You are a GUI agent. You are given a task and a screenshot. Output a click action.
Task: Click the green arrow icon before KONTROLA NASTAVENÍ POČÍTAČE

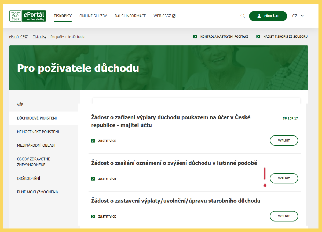[x=195, y=36]
